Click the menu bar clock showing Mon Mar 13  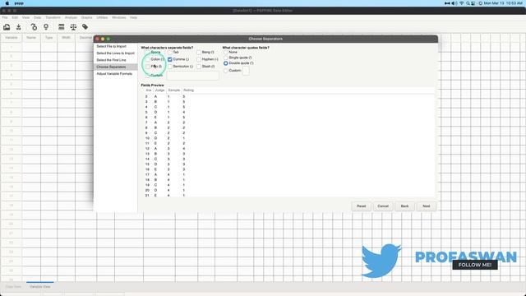[x=503, y=3]
